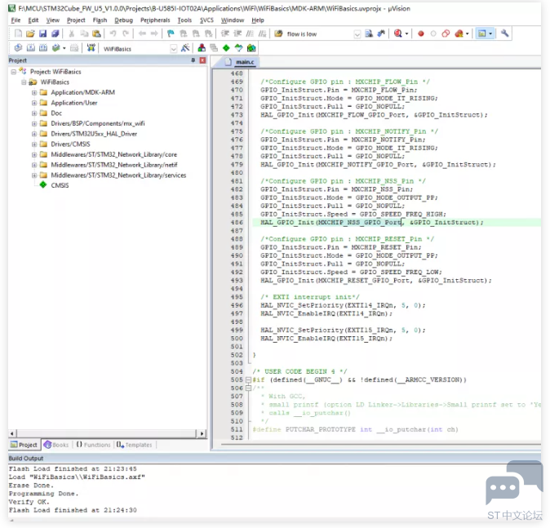Click the Rebuild all target files icon
This screenshot has width=550, height=528.
coord(43,48)
